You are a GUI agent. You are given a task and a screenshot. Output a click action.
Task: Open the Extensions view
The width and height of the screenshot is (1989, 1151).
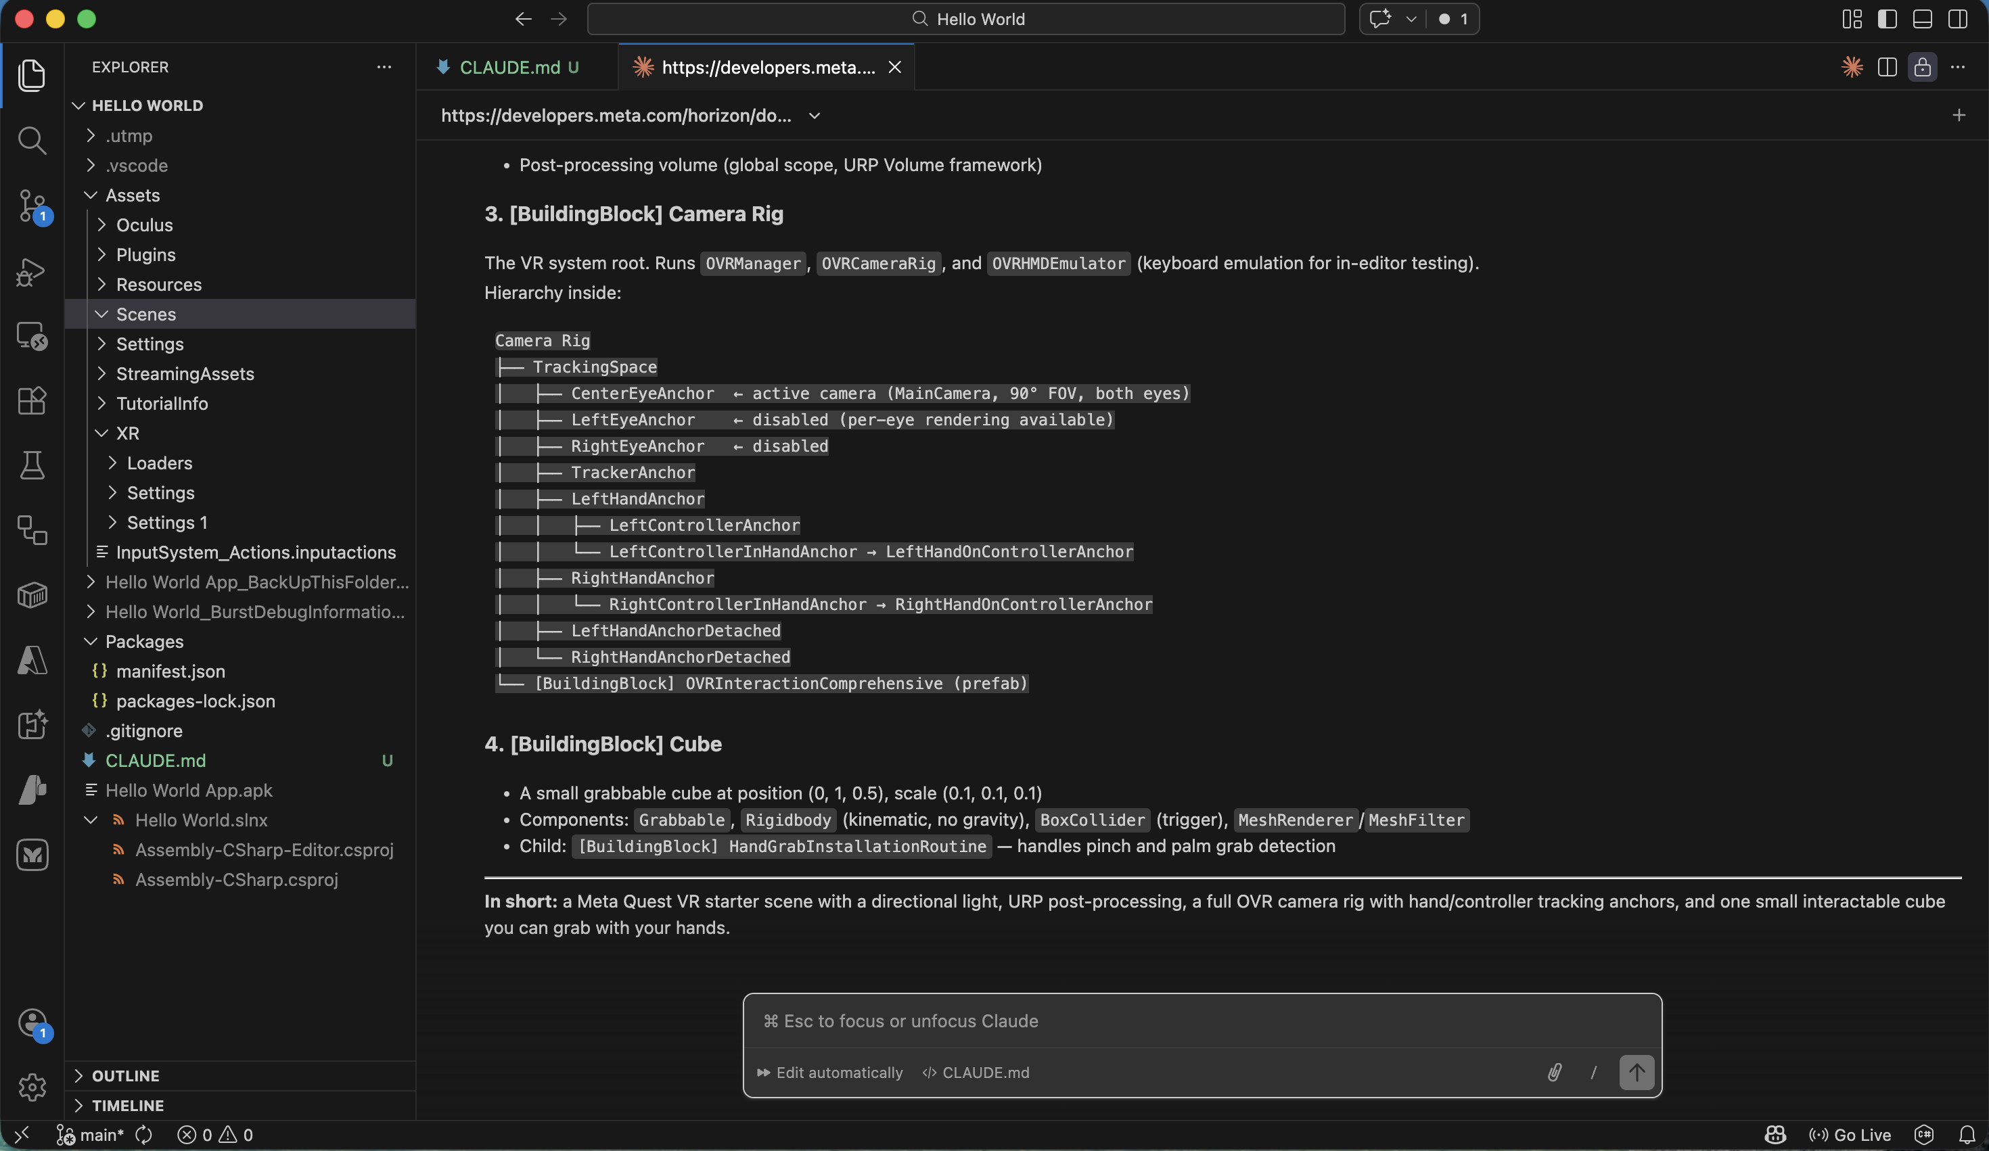click(32, 401)
